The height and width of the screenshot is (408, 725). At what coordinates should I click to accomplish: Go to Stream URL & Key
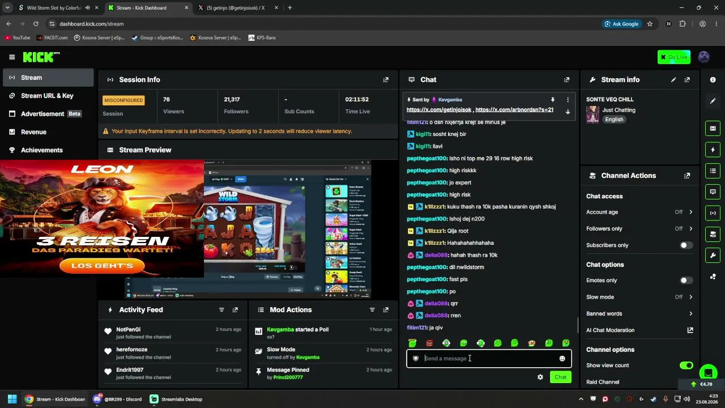(x=48, y=96)
